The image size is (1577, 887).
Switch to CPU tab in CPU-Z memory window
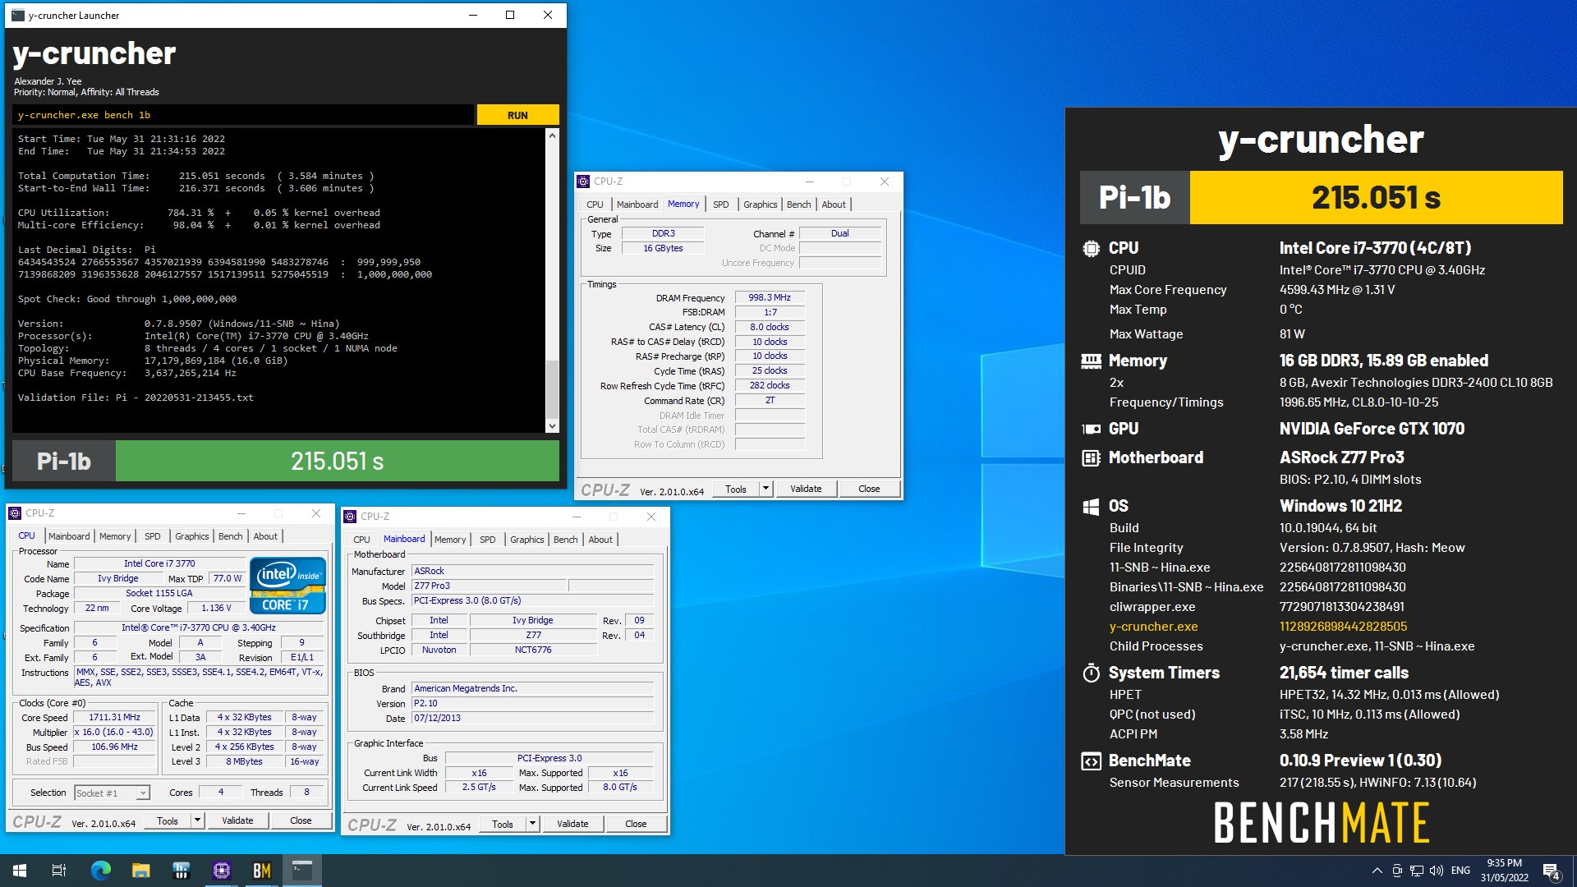click(595, 205)
